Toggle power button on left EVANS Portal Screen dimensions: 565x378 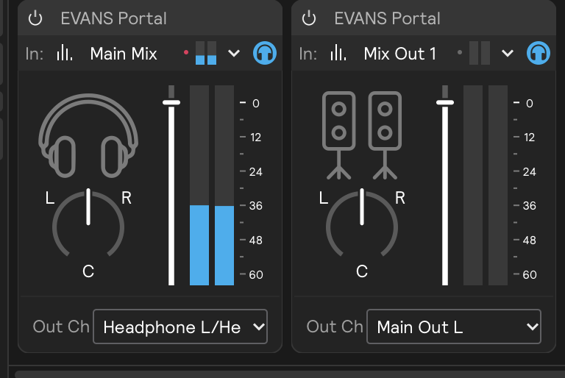(35, 18)
